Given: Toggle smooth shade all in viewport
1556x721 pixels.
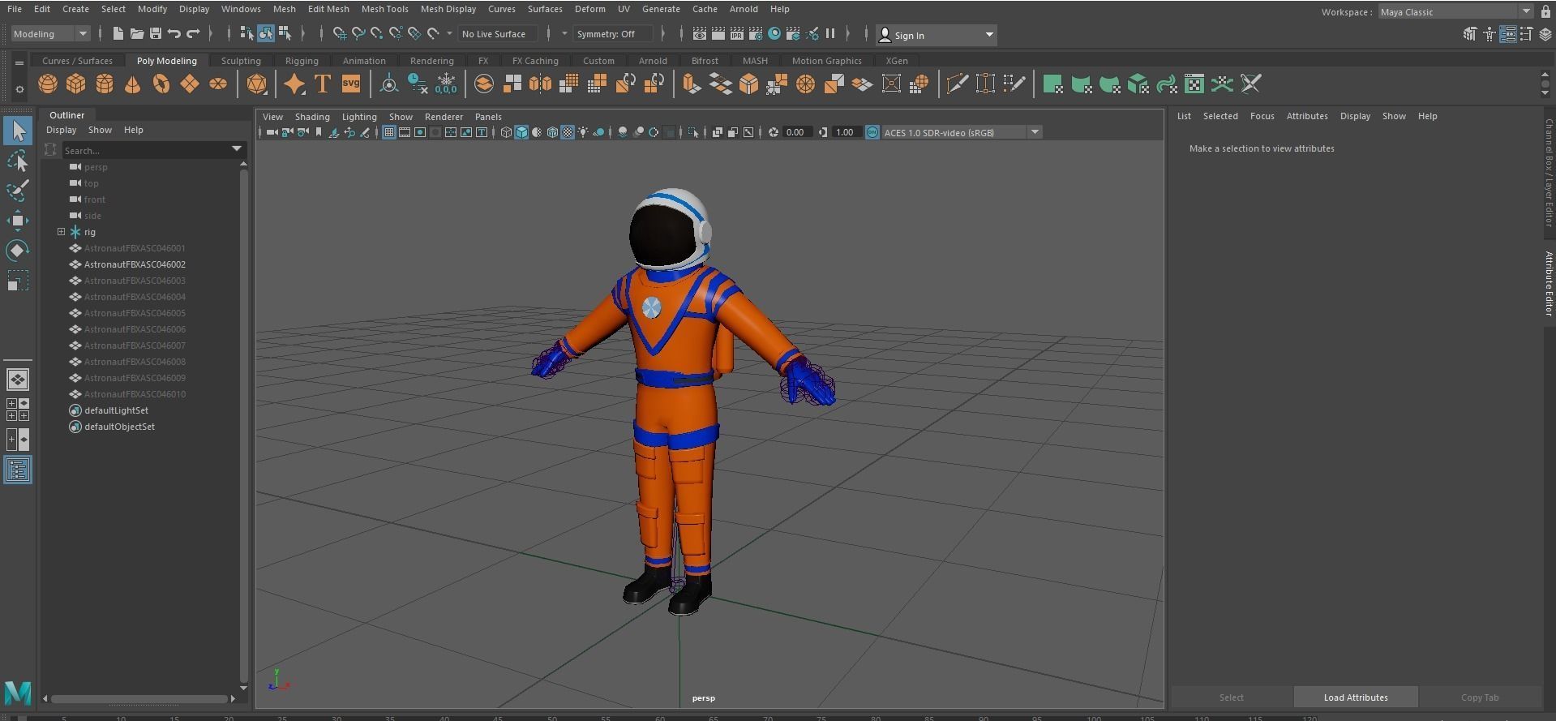Looking at the screenshot, I should [x=521, y=132].
